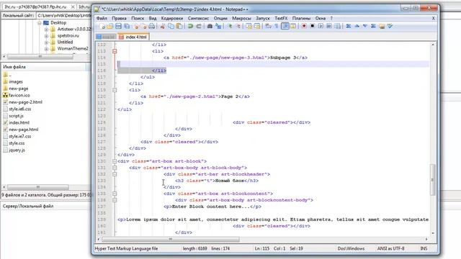The height and width of the screenshot is (259, 461).
Task: Toggle synchronized vertical scrolling icon
Action: 249,27
